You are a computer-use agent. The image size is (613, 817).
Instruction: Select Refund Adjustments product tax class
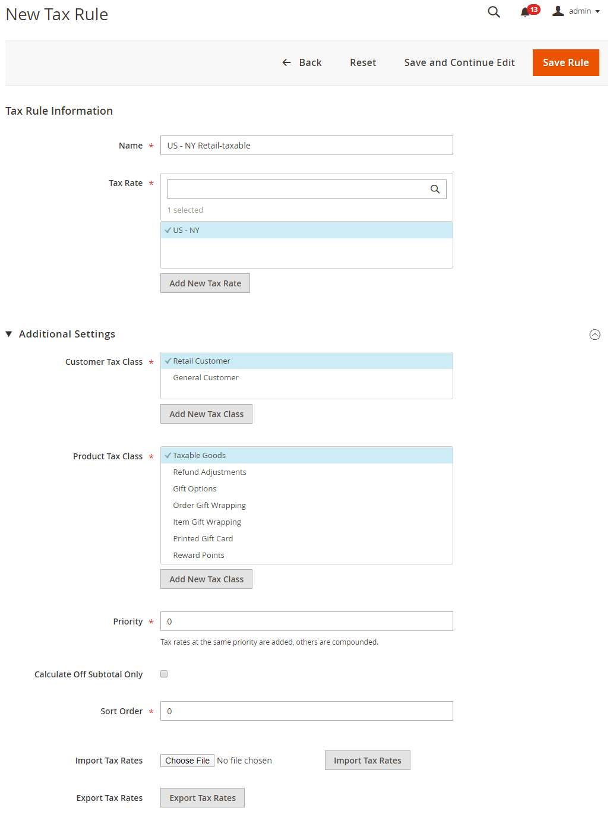(306, 472)
